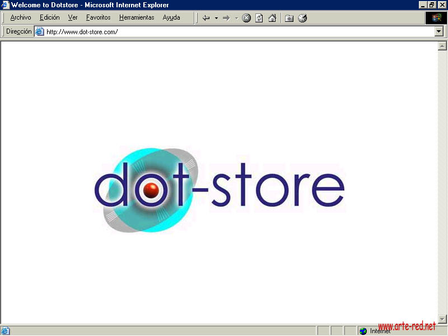Open the History toolbar icon
448x336 pixels.
click(302, 18)
